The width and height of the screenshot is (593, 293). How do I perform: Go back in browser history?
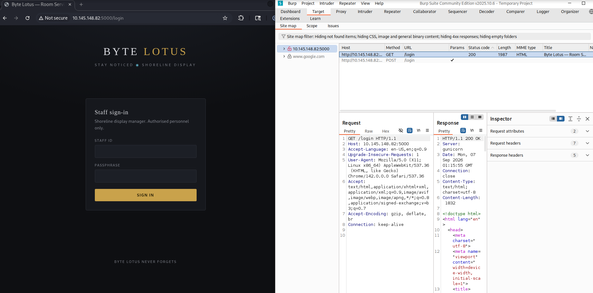pos(5,18)
